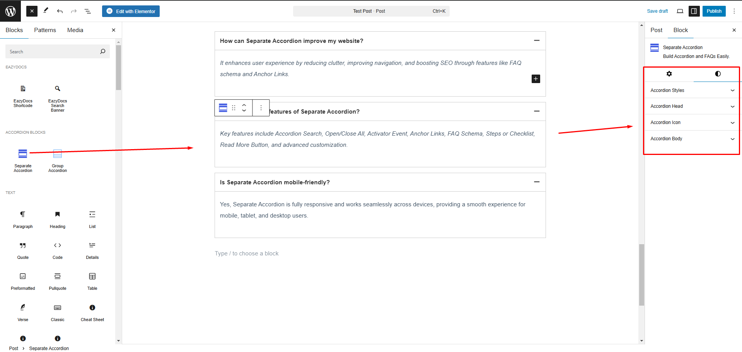Collapse the 'Is Separate Accordion mobile-friendly' accordion
This screenshot has height=352, width=742.
click(536, 182)
